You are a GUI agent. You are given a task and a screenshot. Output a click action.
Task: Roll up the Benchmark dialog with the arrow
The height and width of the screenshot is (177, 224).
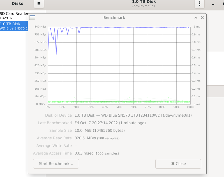pyautogui.click(x=196, y=18)
